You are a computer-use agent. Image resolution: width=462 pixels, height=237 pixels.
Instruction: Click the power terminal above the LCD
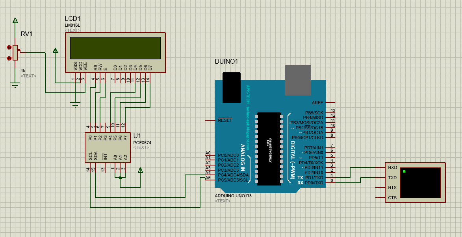pyautogui.click(x=55, y=51)
